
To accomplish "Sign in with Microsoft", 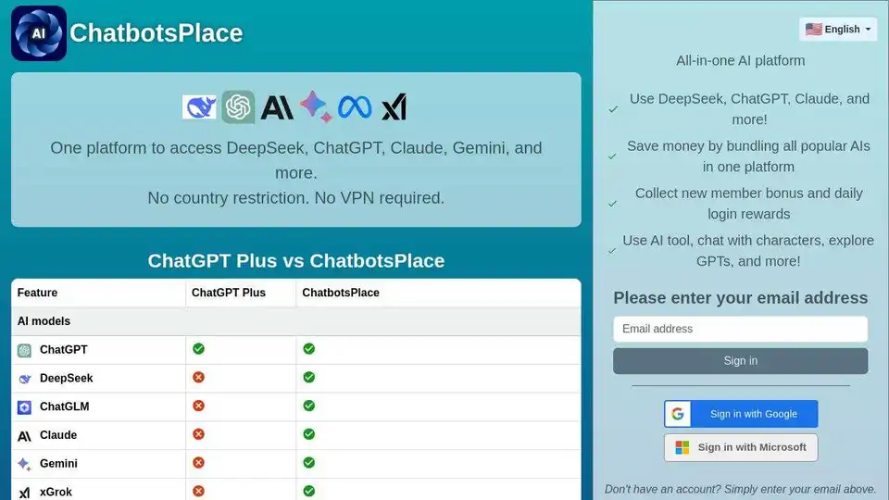I will pyautogui.click(x=740, y=447).
